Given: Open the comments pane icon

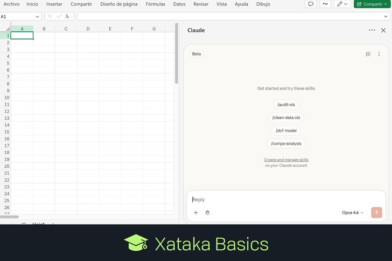Looking at the screenshot, I should (x=311, y=4).
